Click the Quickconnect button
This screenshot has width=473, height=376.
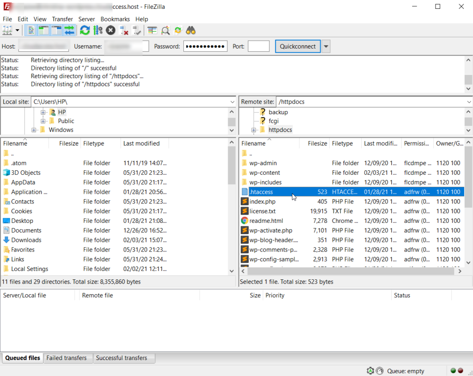pos(298,46)
